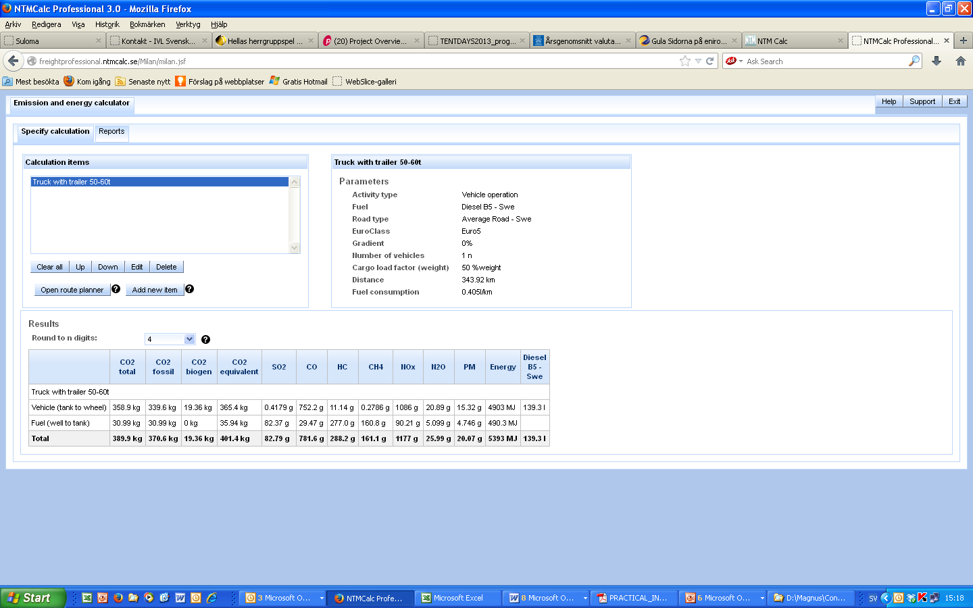Go to the Firefox home page icon

coord(961,61)
